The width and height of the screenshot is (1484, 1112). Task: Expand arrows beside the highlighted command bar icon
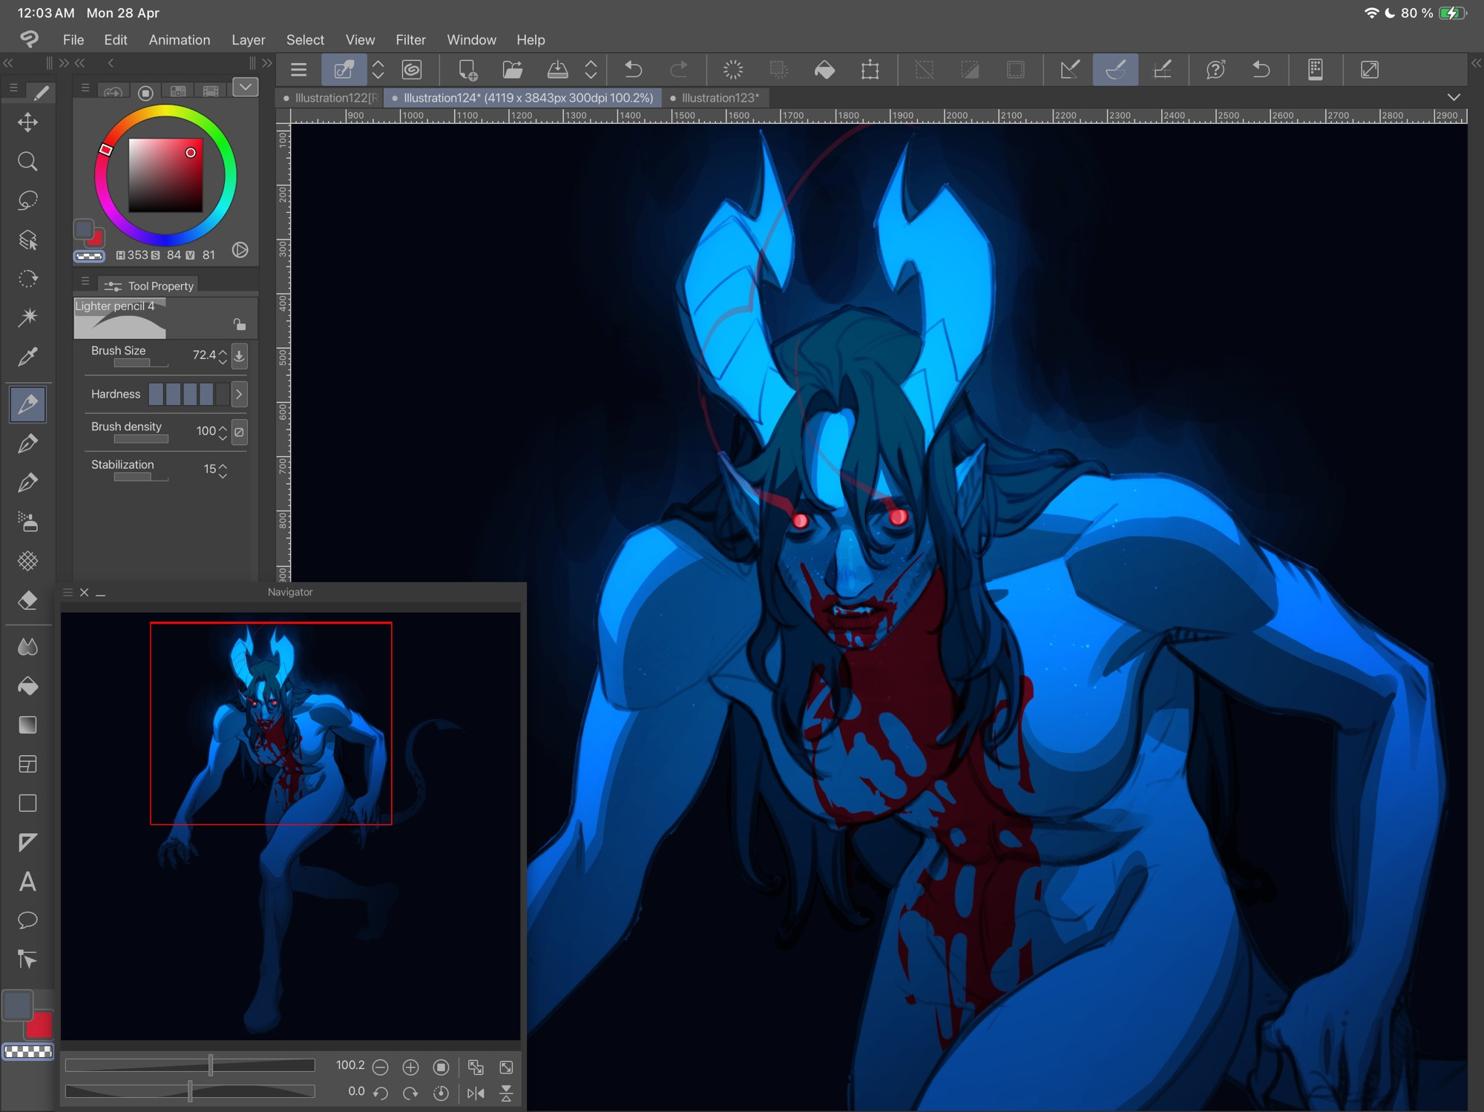pyautogui.click(x=378, y=70)
